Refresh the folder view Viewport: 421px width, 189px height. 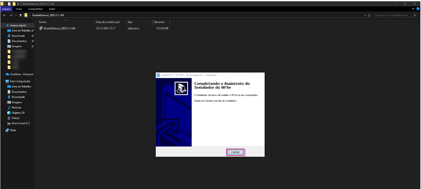pos(369,15)
